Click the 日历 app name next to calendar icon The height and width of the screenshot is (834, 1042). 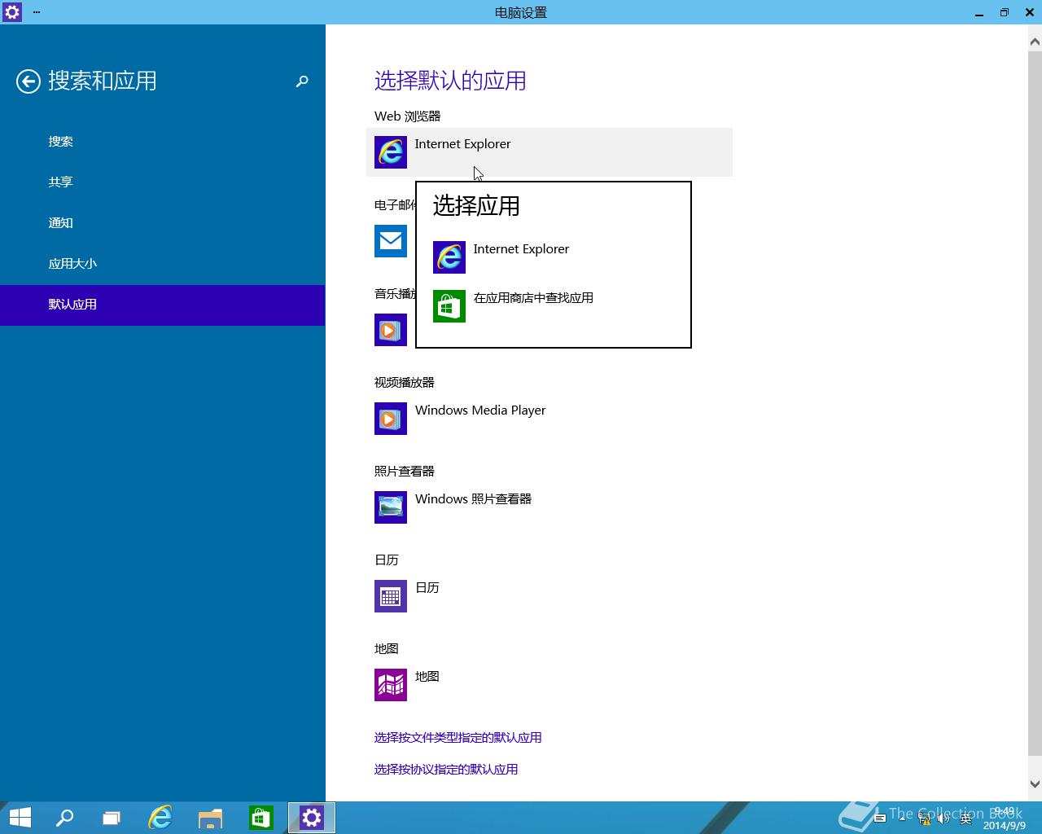click(x=427, y=588)
